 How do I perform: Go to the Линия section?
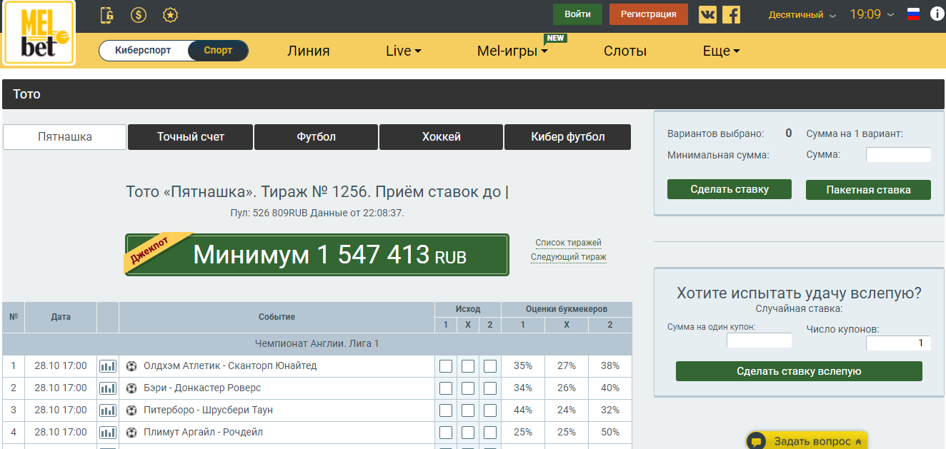[309, 51]
